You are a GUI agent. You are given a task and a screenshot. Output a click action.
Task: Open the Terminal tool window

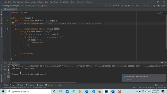(49, 85)
